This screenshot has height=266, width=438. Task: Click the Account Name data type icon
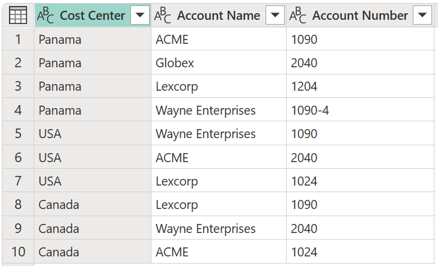click(x=162, y=16)
